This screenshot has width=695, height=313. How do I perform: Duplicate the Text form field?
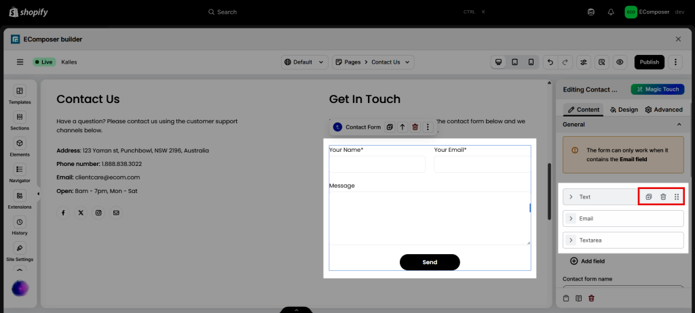point(648,196)
